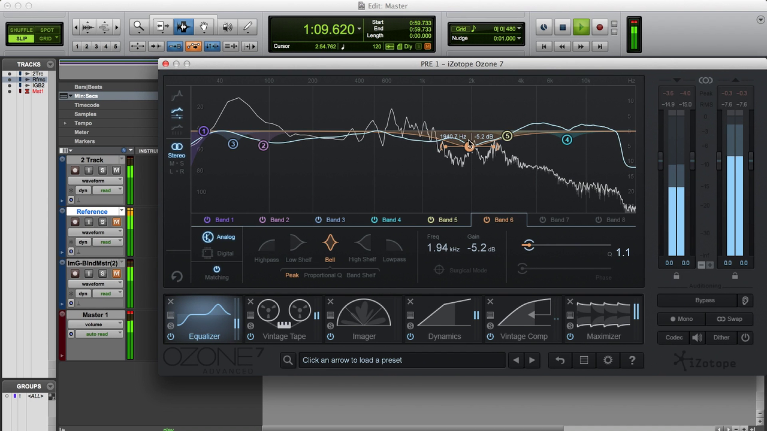This screenshot has width=767, height=431.
Task: Open the main counter format dropdown
Action: [359, 29]
